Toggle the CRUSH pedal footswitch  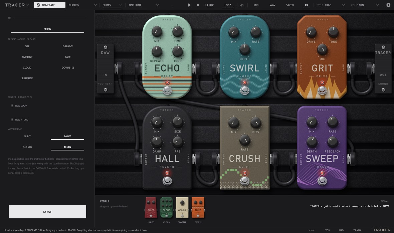(244, 181)
